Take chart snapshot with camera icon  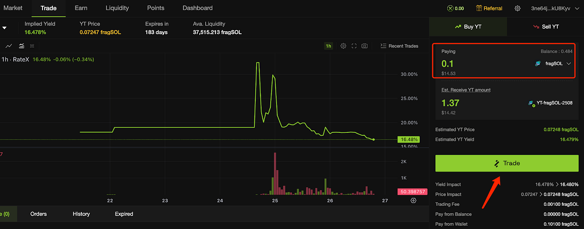[x=365, y=46]
